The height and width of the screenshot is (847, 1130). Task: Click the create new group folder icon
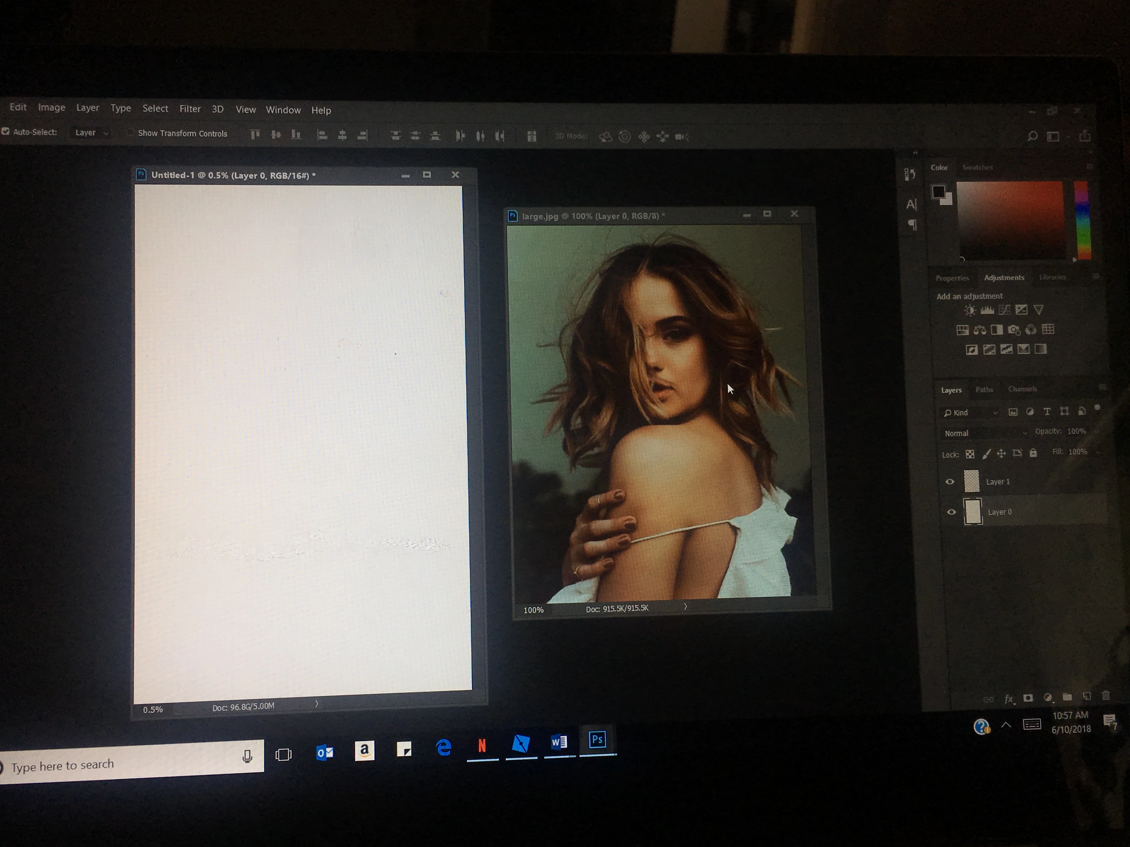point(1067,696)
